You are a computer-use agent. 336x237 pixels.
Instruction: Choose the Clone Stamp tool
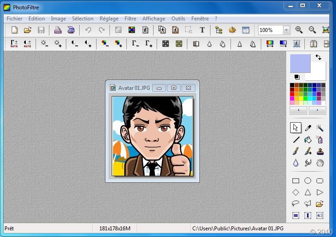(x=320, y=151)
